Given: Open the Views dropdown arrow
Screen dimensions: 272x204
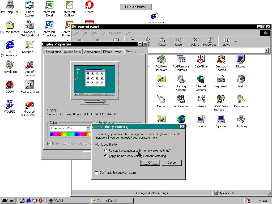Looking at the screenshot, I should [236, 42].
